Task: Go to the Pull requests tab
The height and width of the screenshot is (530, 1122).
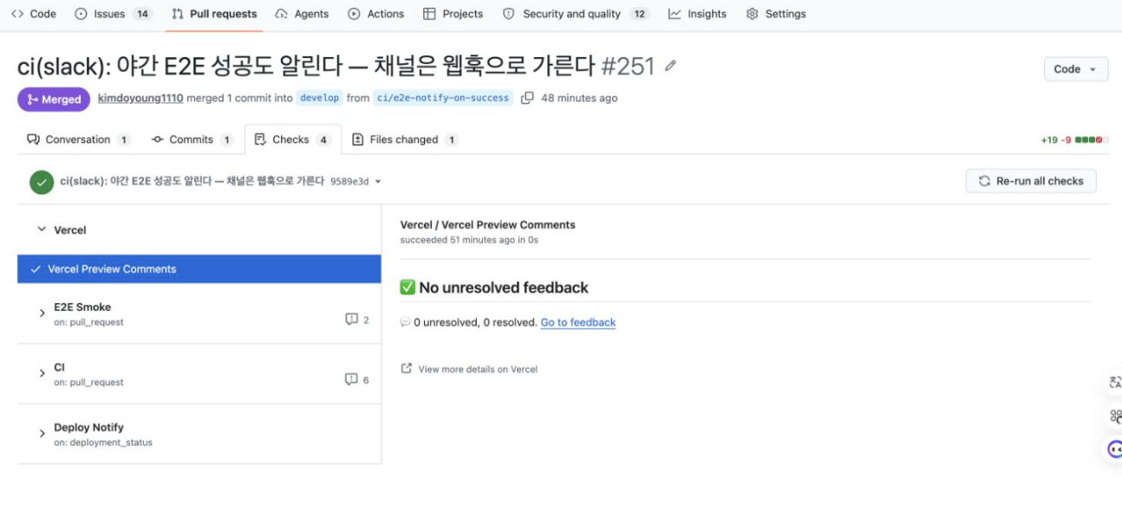Action: pos(214,14)
